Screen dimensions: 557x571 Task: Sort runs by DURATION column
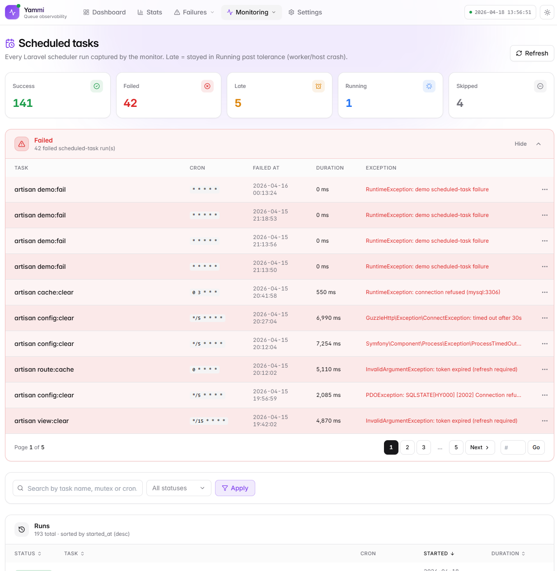(508, 553)
